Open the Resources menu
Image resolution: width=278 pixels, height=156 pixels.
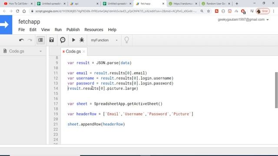pyautogui.click(x=94, y=30)
